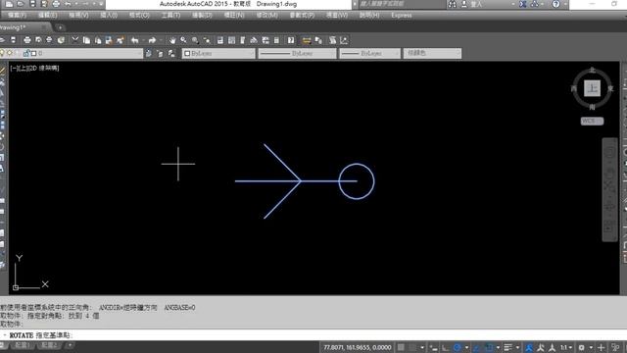Open Autodesk Exchange Apps X icon

522,4
